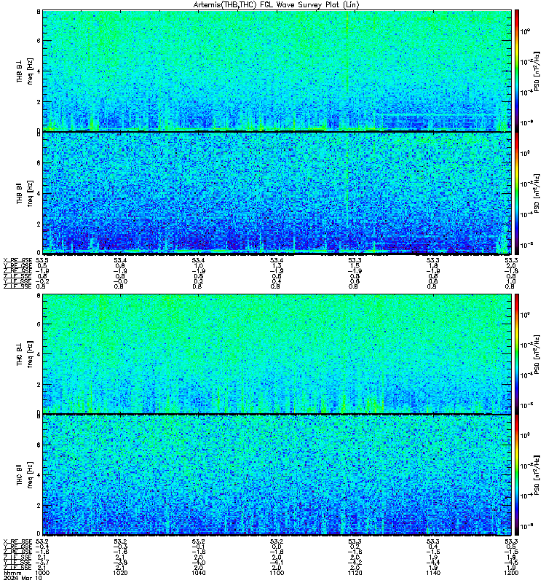Click the X_RE_GSE row label under the THB panels

(17, 260)
